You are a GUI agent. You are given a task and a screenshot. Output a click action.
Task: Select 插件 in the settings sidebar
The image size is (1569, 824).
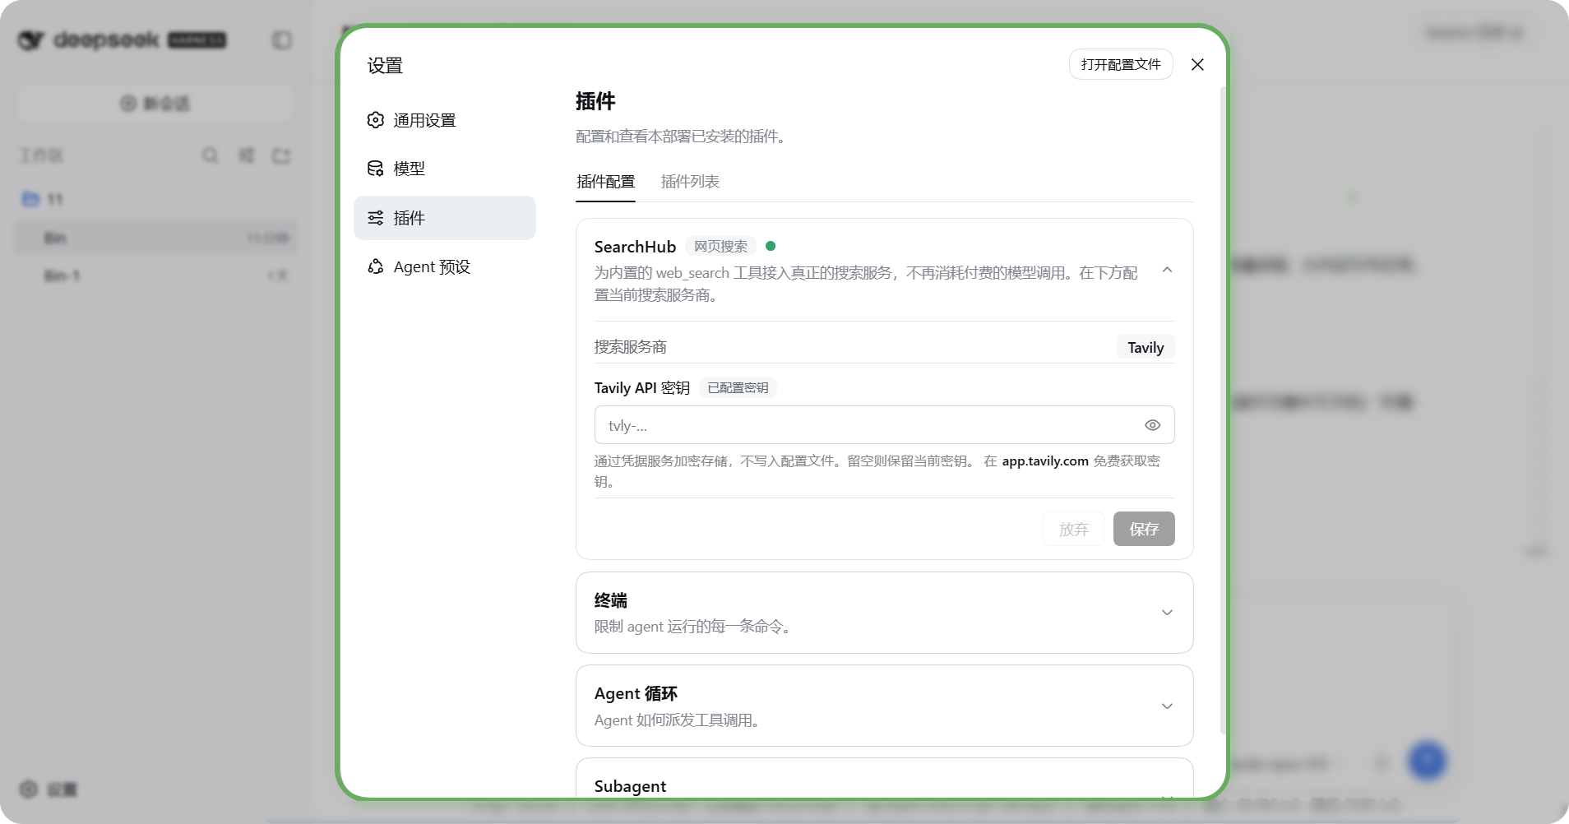click(x=444, y=218)
